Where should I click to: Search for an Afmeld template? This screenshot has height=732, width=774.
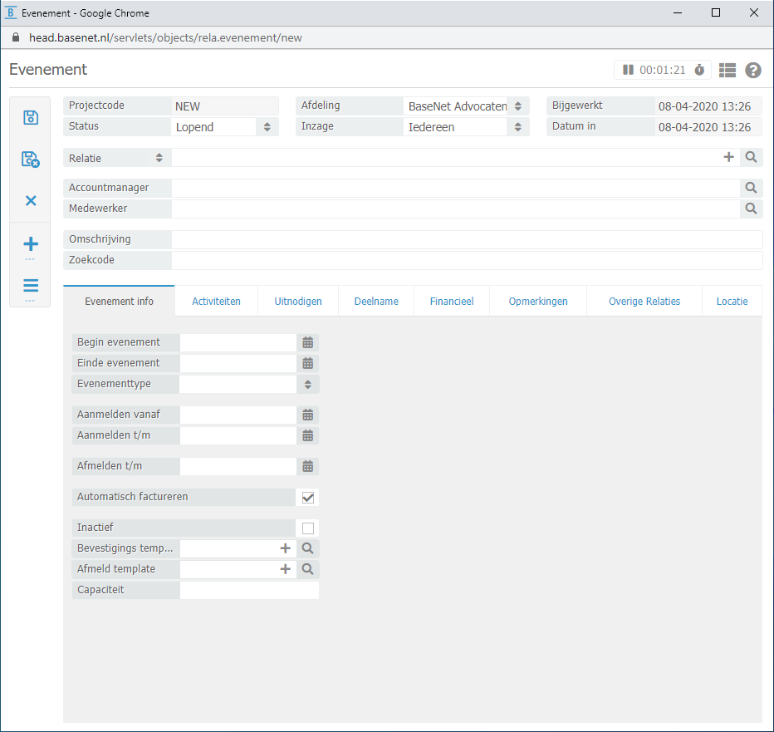(x=308, y=569)
